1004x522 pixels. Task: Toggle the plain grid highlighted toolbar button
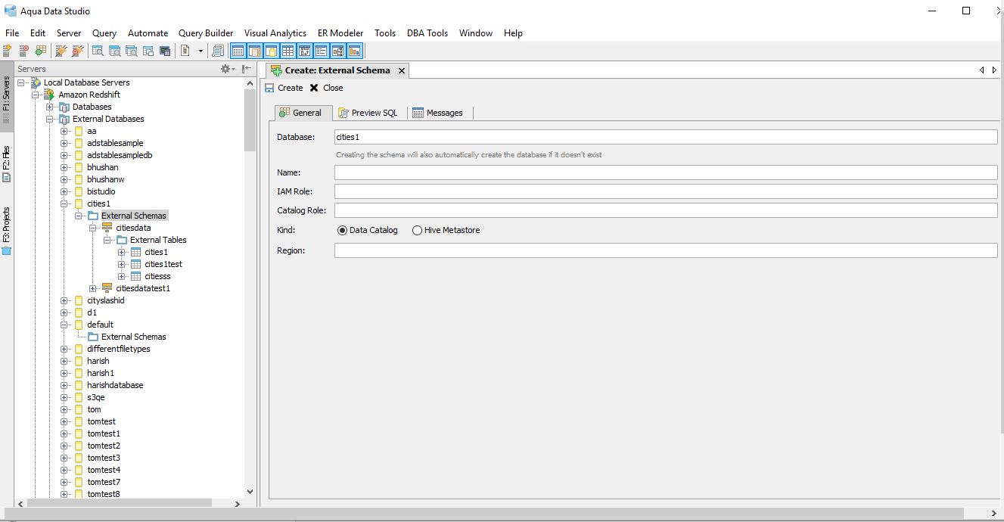point(288,51)
